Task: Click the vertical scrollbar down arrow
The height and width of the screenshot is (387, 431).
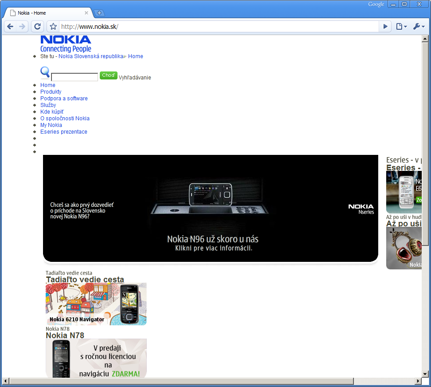Action: point(425,374)
